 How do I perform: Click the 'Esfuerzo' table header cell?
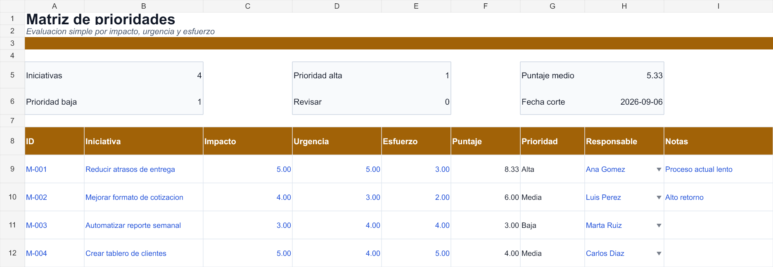[416, 141]
